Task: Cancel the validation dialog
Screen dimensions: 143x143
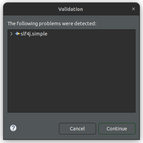Action: (77, 129)
